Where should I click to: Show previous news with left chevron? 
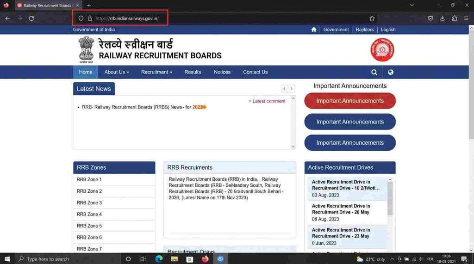284,88
